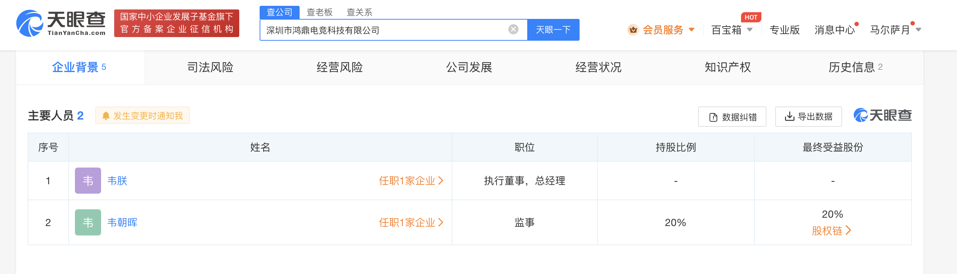Select the 企业背景 tab
This screenshot has width=957, height=274.
pos(80,67)
